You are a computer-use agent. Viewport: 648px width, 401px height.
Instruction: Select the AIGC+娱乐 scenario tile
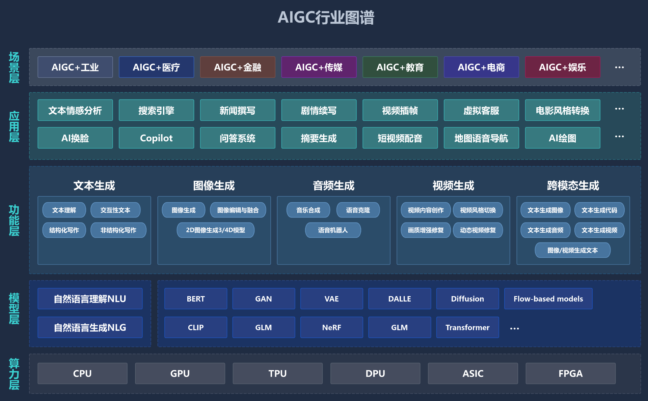pyautogui.click(x=562, y=67)
